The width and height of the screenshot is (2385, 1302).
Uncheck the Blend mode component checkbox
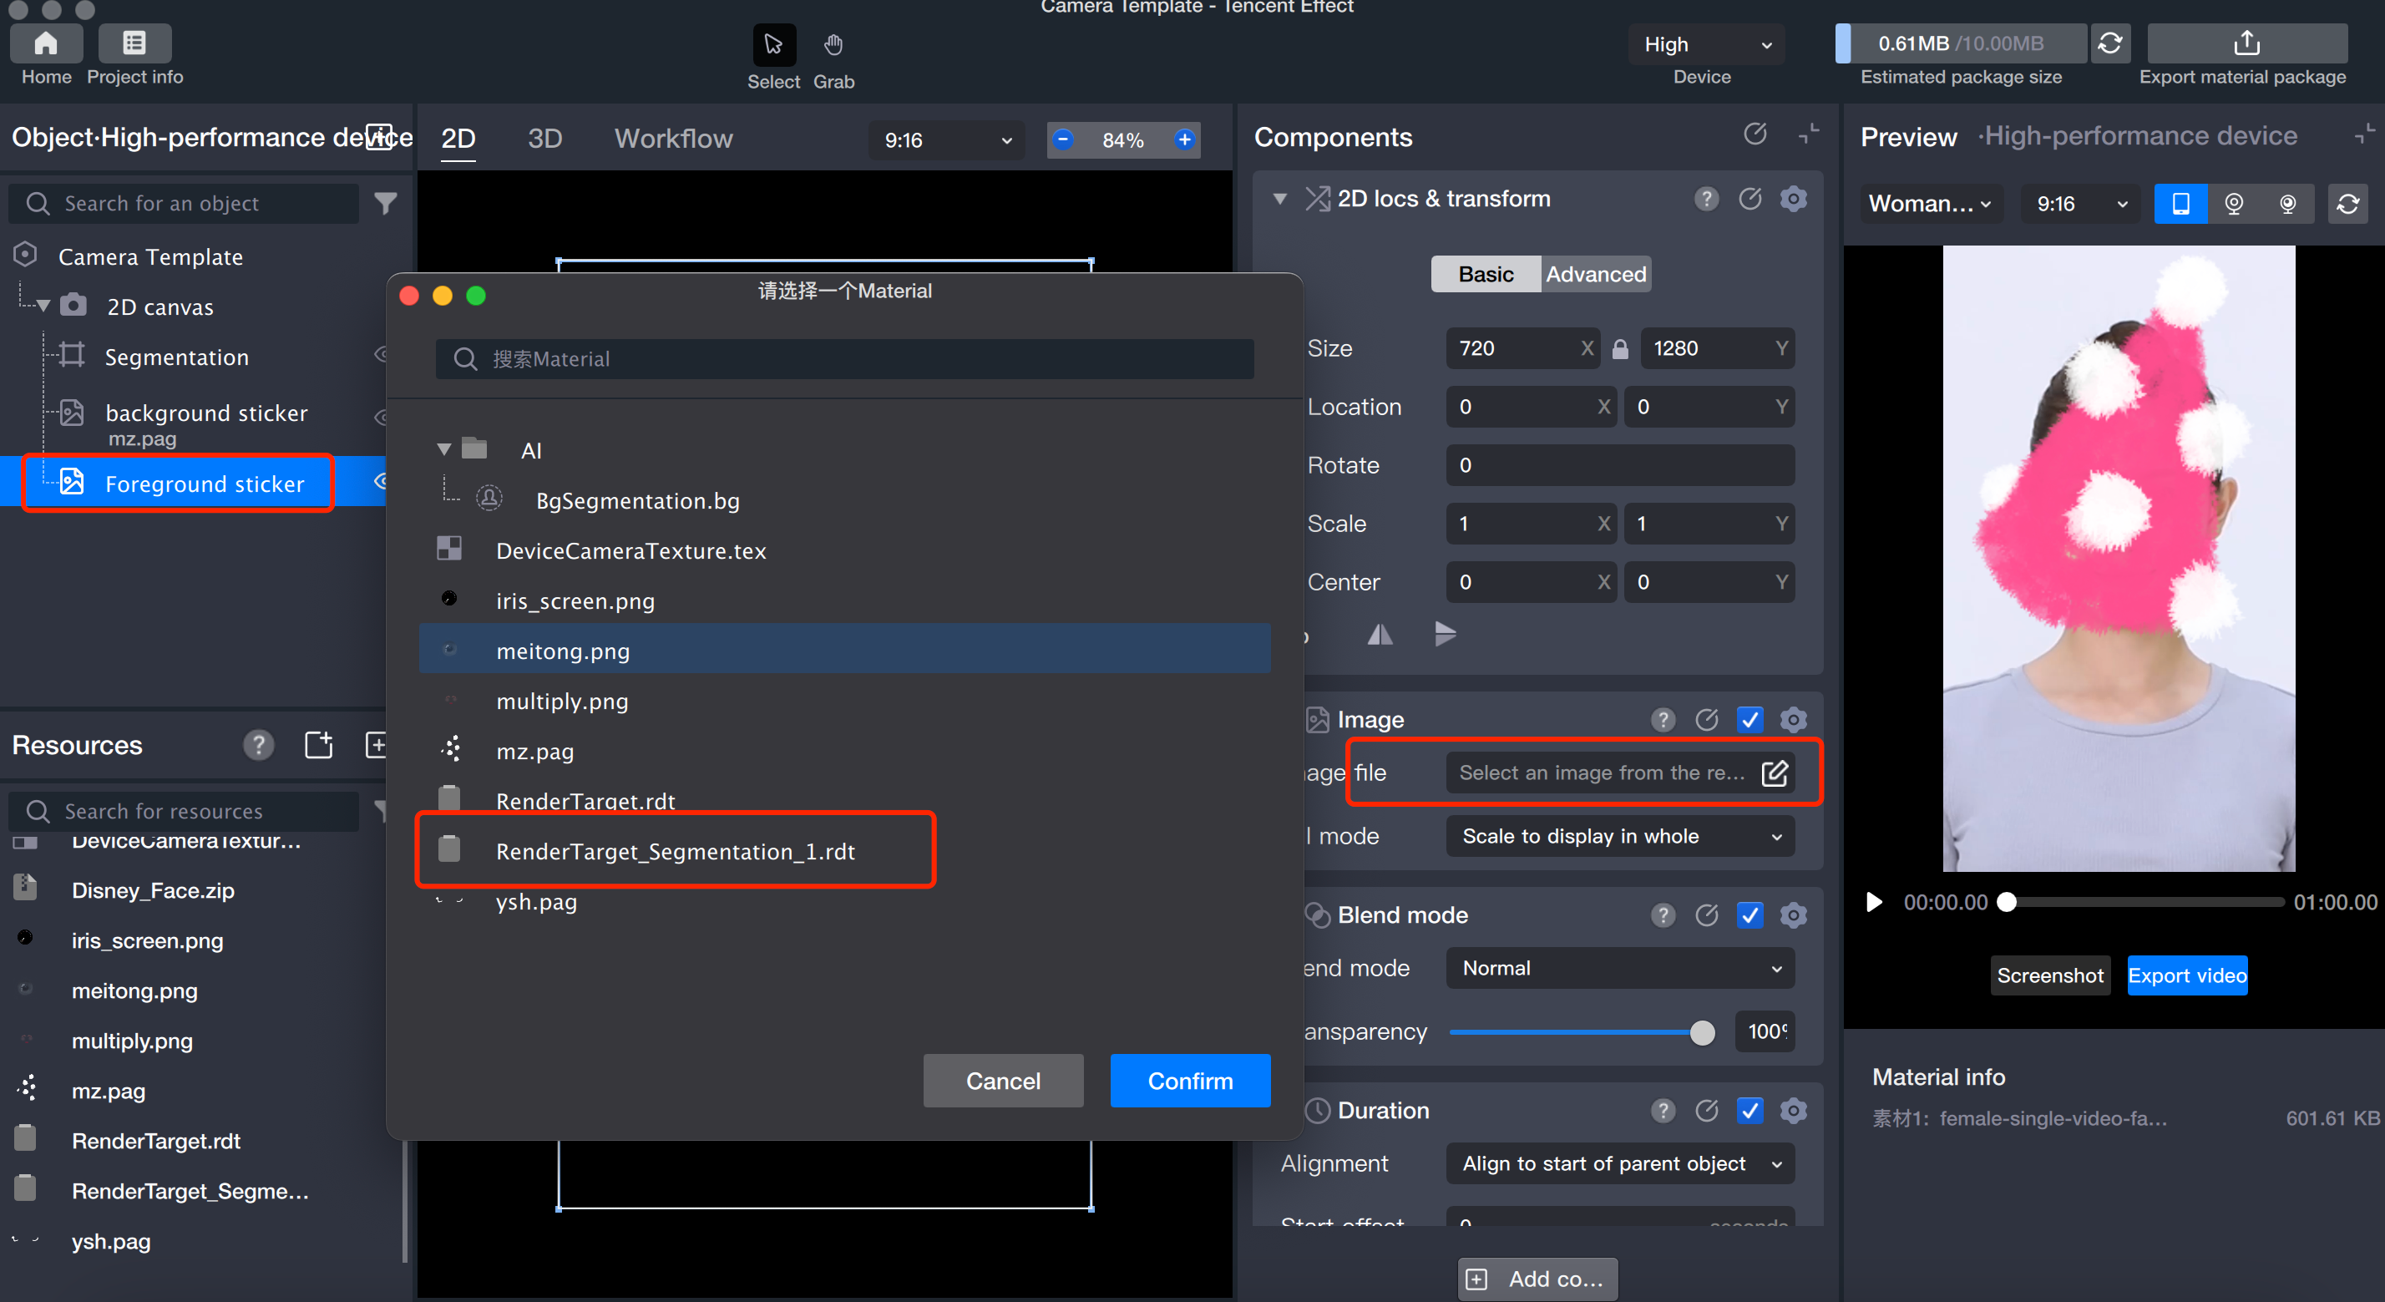(1749, 915)
